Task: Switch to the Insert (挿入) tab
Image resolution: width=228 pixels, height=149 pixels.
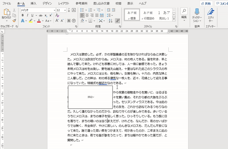Action: pyautogui.click(x=33, y=3)
